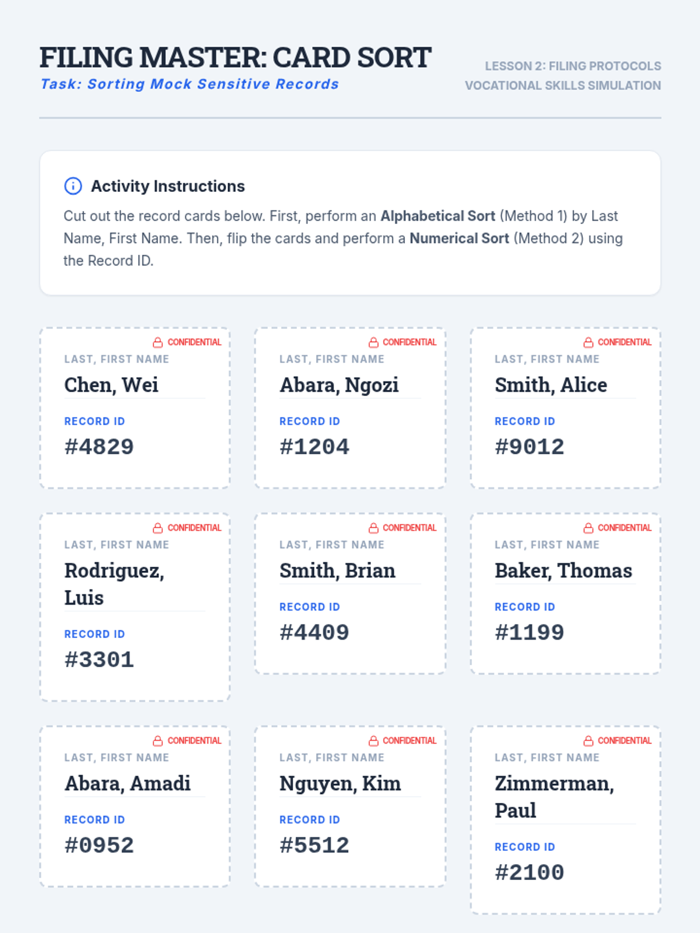The width and height of the screenshot is (700, 933).
Task: Click record ID #0952
Action: tap(99, 846)
